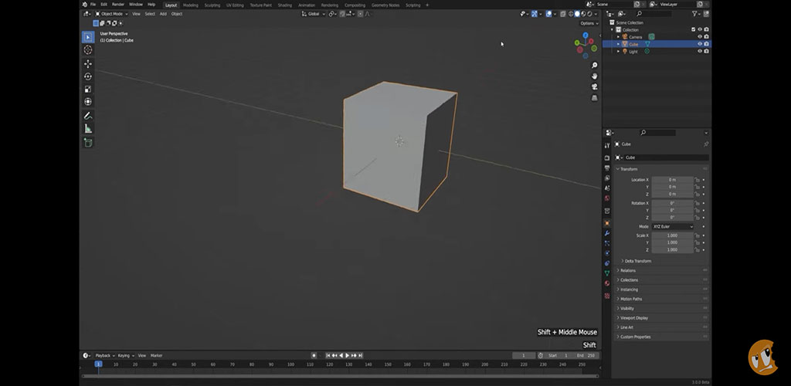Screen dimensions: 791x386
Task: Switch to the Sculpting workspace tab
Action: tap(212, 5)
